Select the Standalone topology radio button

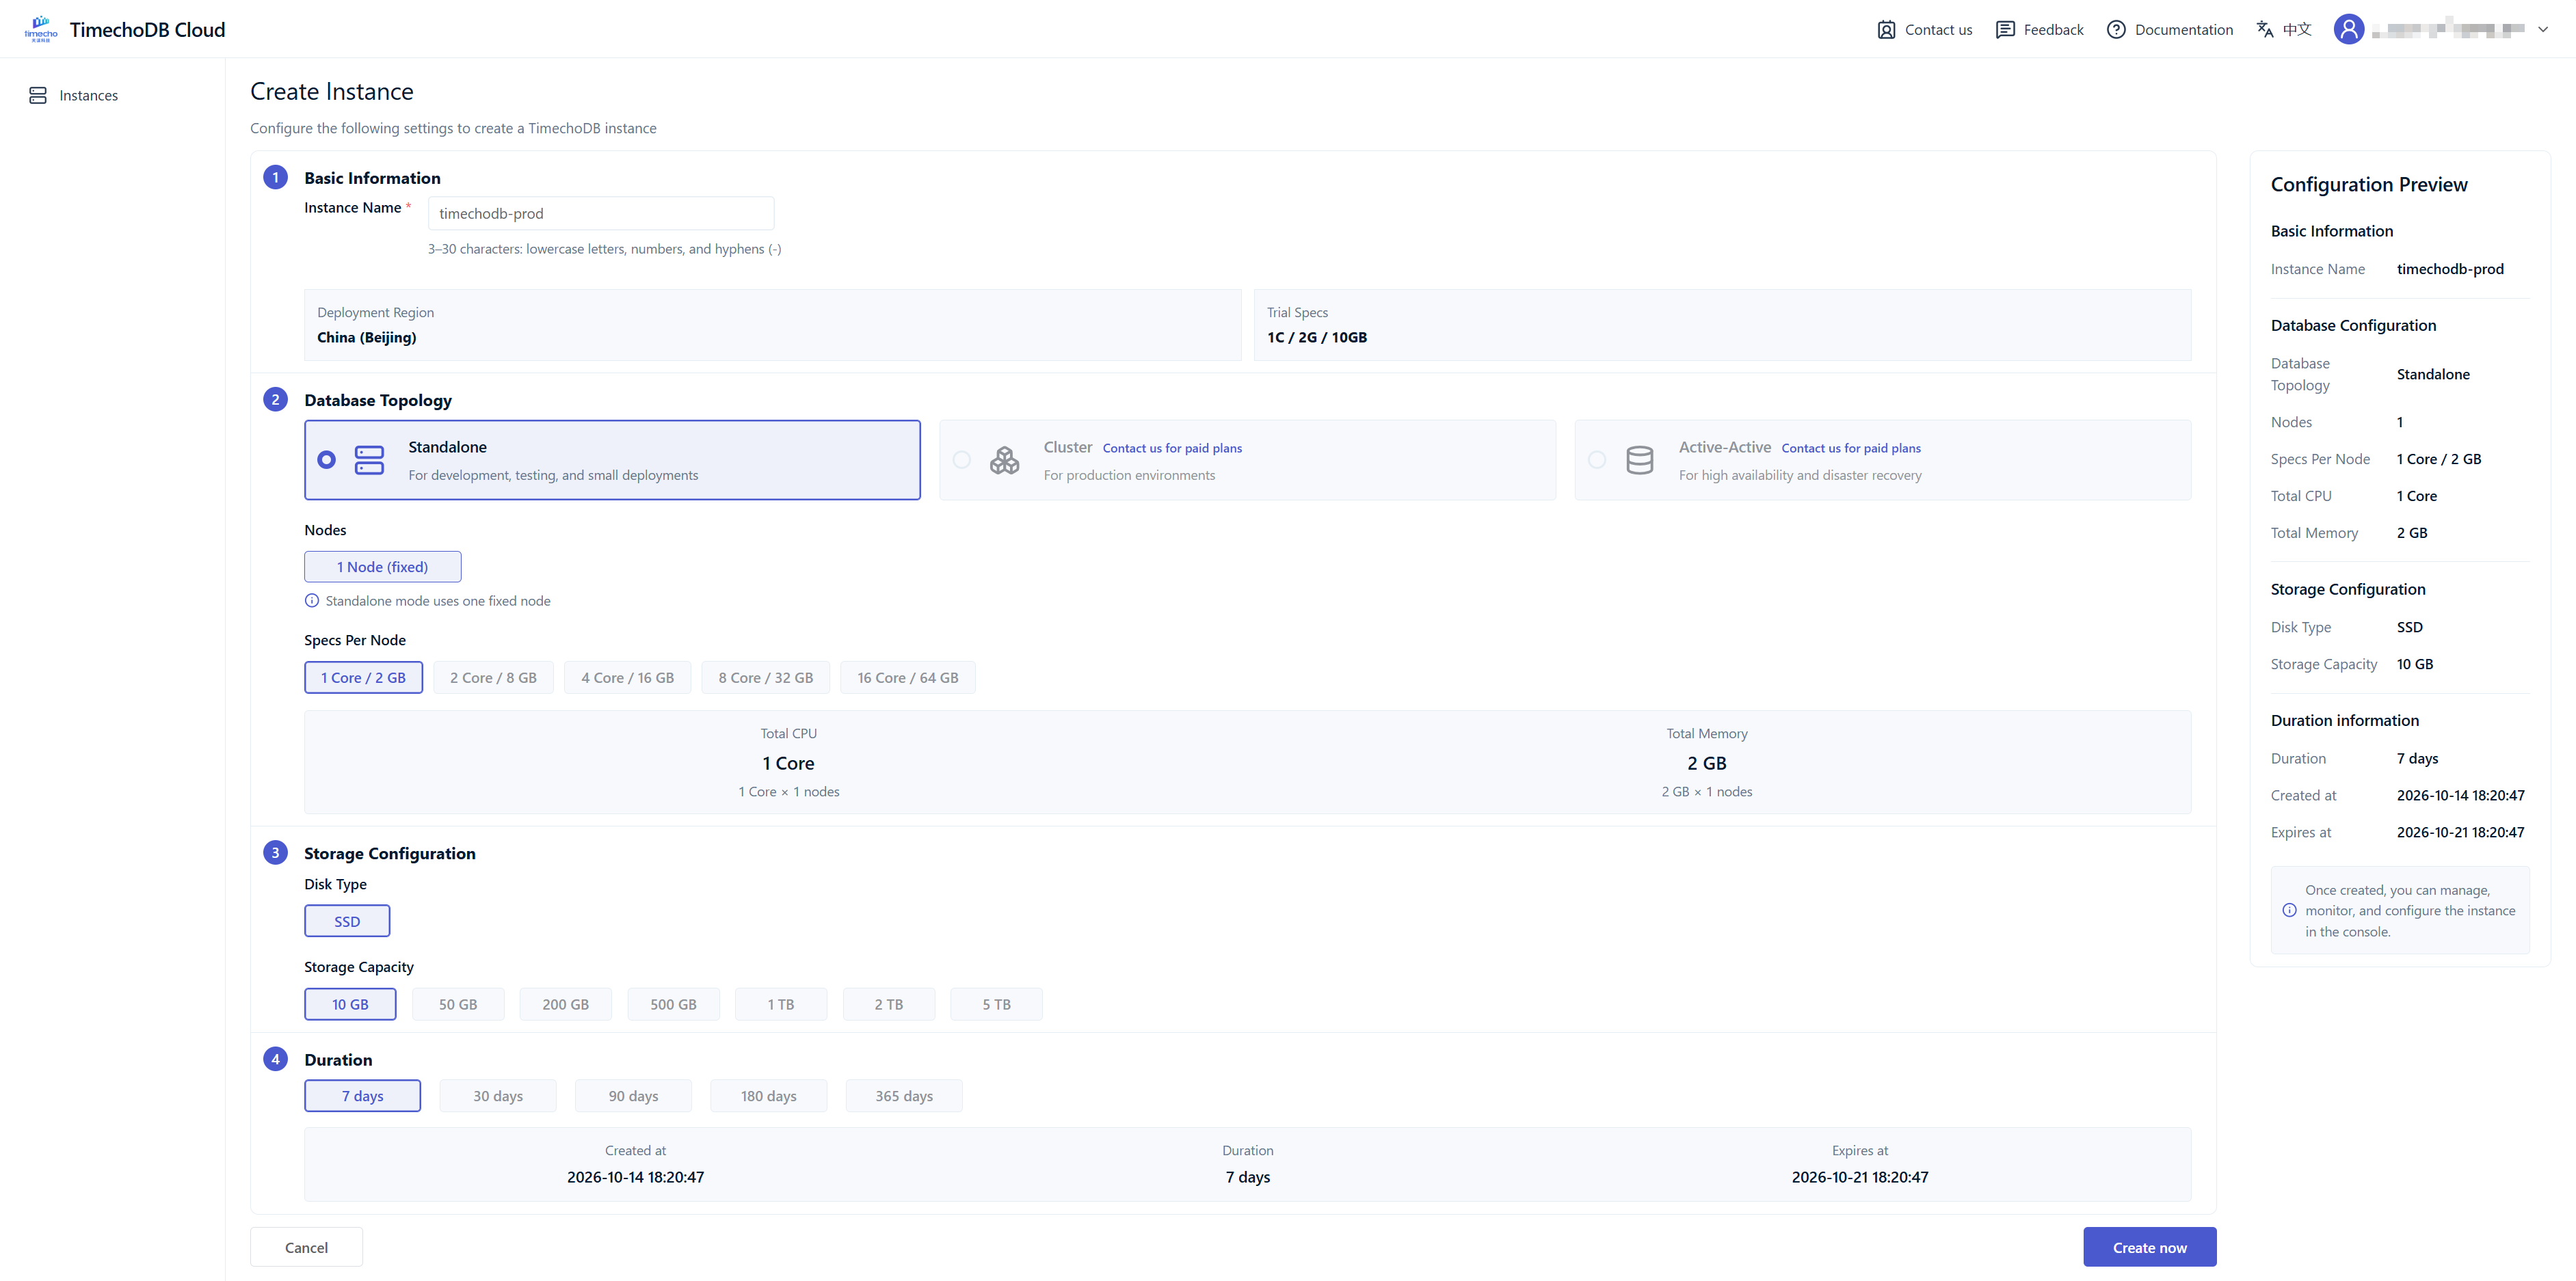point(326,459)
